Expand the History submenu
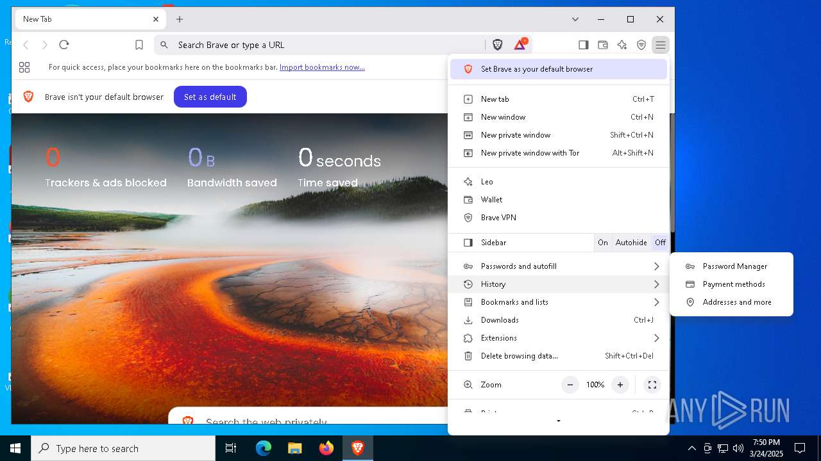The height and width of the screenshot is (461, 821). (x=559, y=284)
